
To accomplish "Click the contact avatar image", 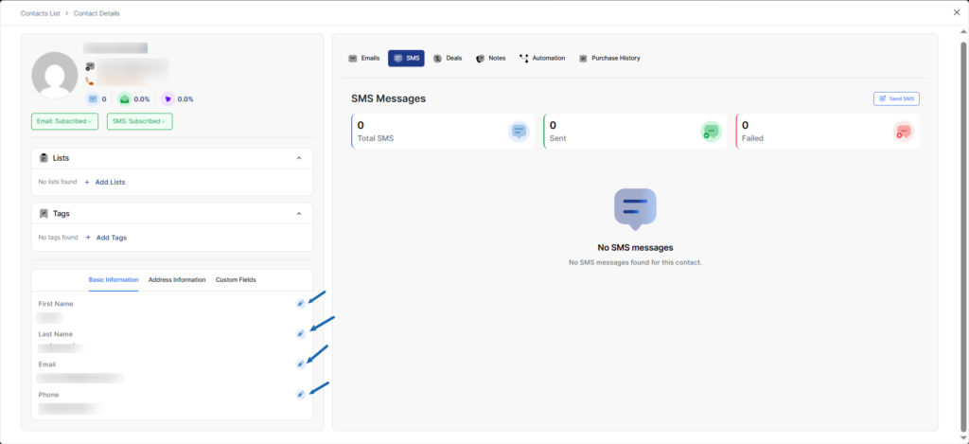I will [55, 75].
